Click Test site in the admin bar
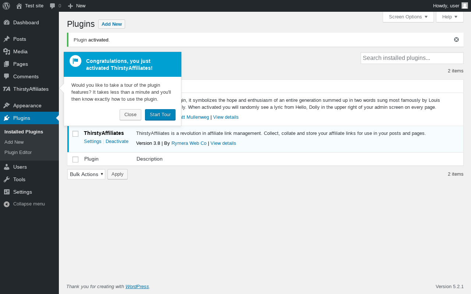Viewport: 471px width, 294px height. click(34, 6)
